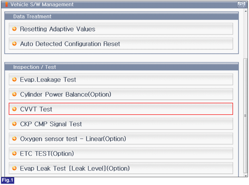Click orange arrow icon beside ETC TEST(Option)

pos(15,153)
